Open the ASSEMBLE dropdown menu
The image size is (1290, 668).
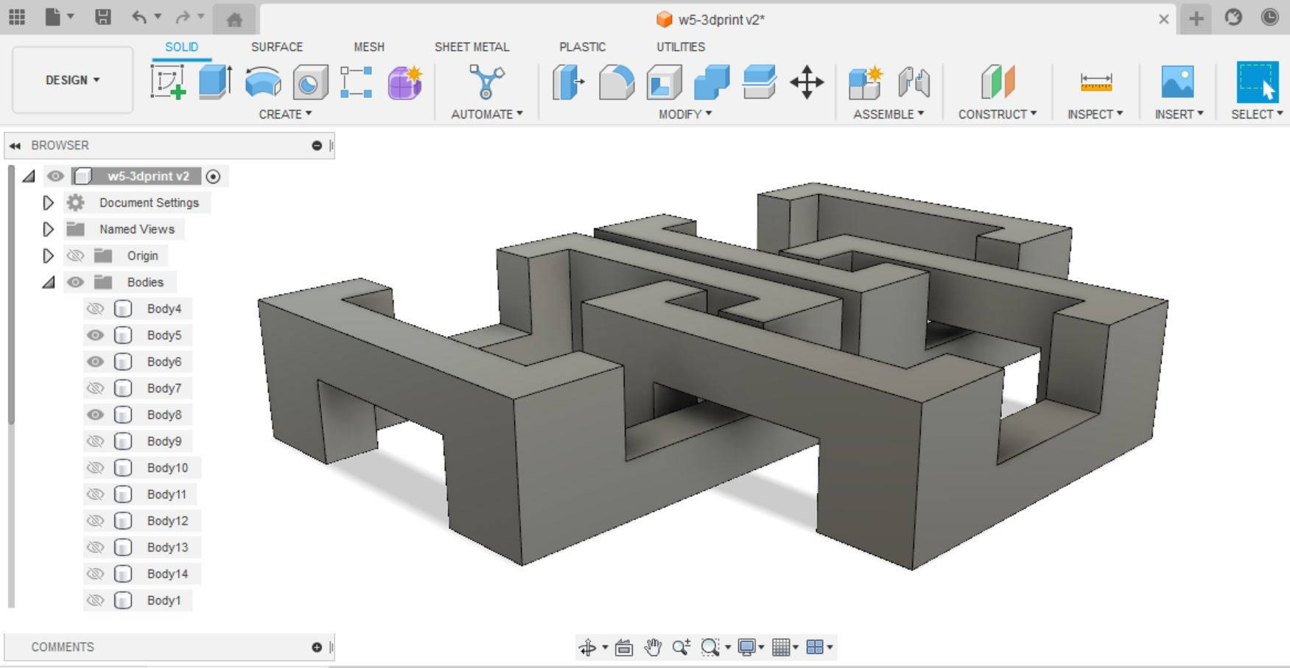888,114
